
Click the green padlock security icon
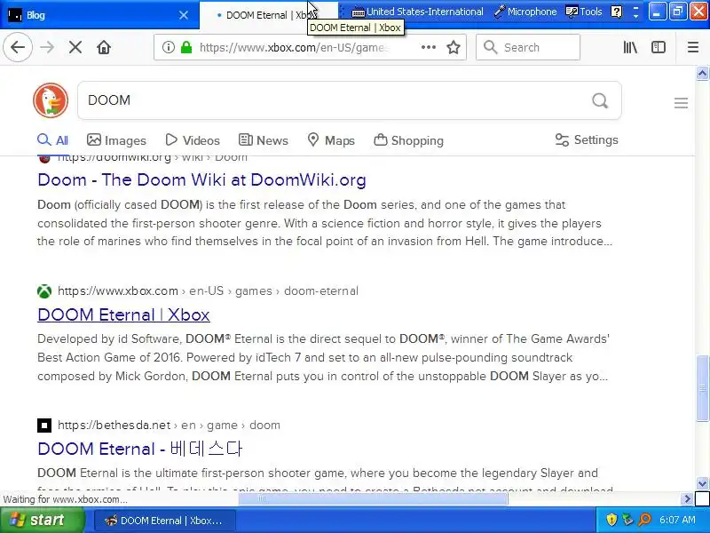click(x=186, y=47)
